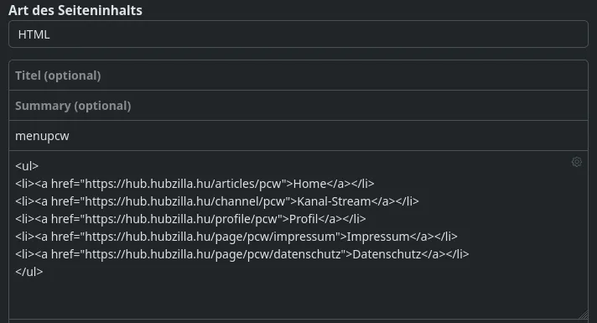Click the Datenschutz link text in code
597x323 pixels.
[387, 254]
